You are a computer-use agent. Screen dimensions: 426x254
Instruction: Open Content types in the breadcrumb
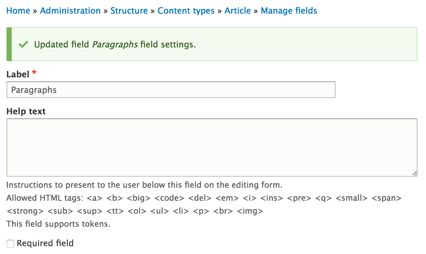pyautogui.click(x=186, y=11)
